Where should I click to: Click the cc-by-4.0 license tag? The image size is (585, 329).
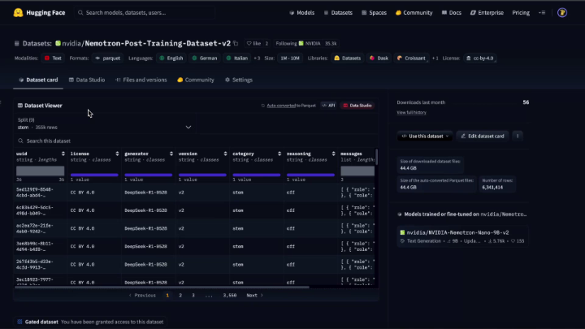click(480, 58)
